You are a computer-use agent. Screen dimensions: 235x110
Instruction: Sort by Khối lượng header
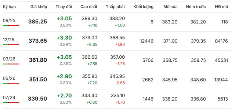(x=143, y=7)
